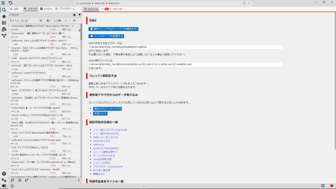Open the network graph sidebar icon

[4, 36]
